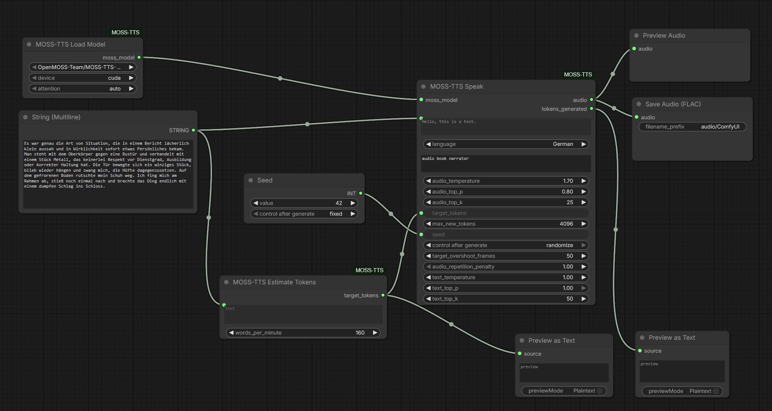Toggle previewMode switch on target_tokens Preview as Text

click(x=600, y=391)
